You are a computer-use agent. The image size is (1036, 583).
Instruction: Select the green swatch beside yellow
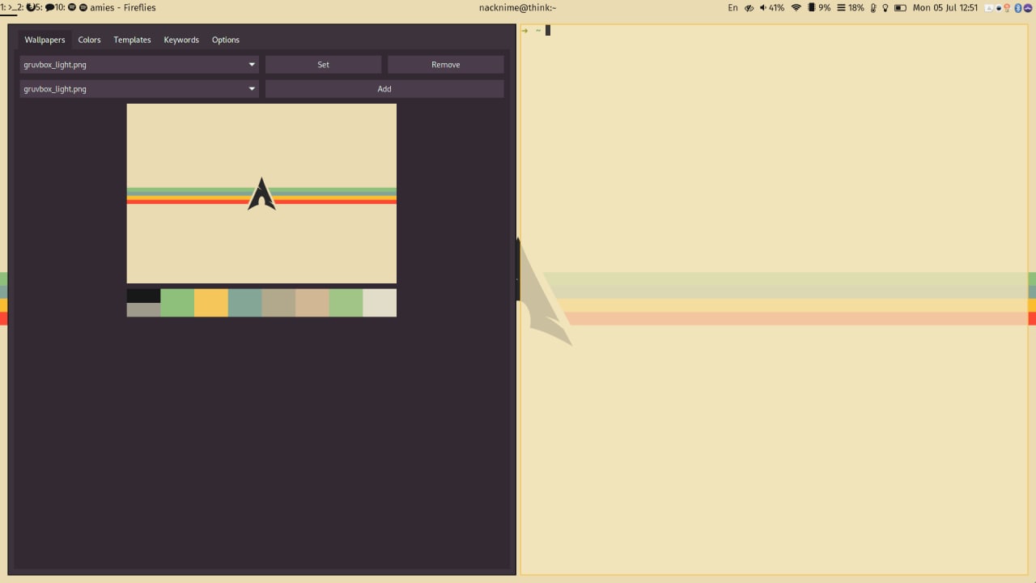pyautogui.click(x=177, y=303)
